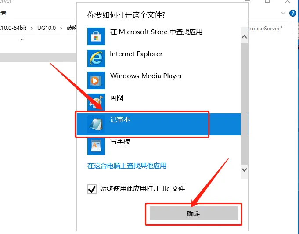Choose the Internet Explorer label
299x234 pixels.
(x=136, y=54)
